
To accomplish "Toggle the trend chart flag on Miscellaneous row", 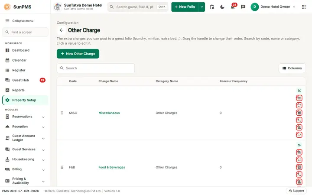I will coord(299,135).
